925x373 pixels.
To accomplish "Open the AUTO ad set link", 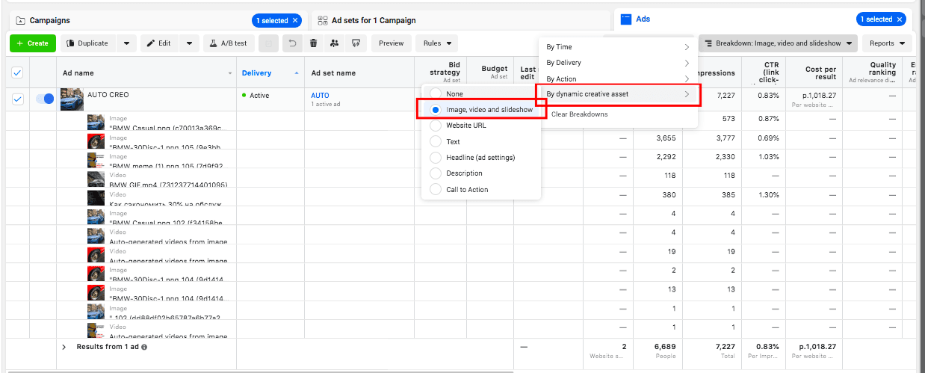I will [x=320, y=96].
